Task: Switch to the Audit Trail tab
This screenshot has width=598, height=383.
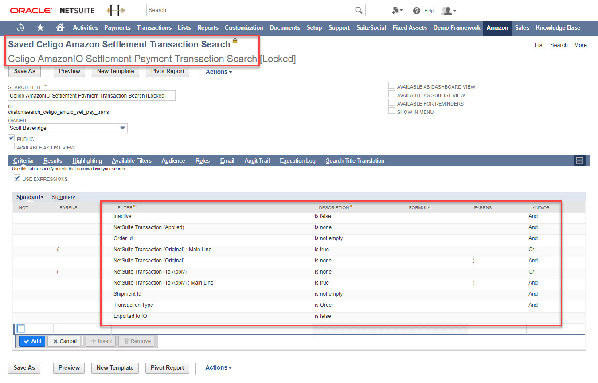Action: click(257, 160)
